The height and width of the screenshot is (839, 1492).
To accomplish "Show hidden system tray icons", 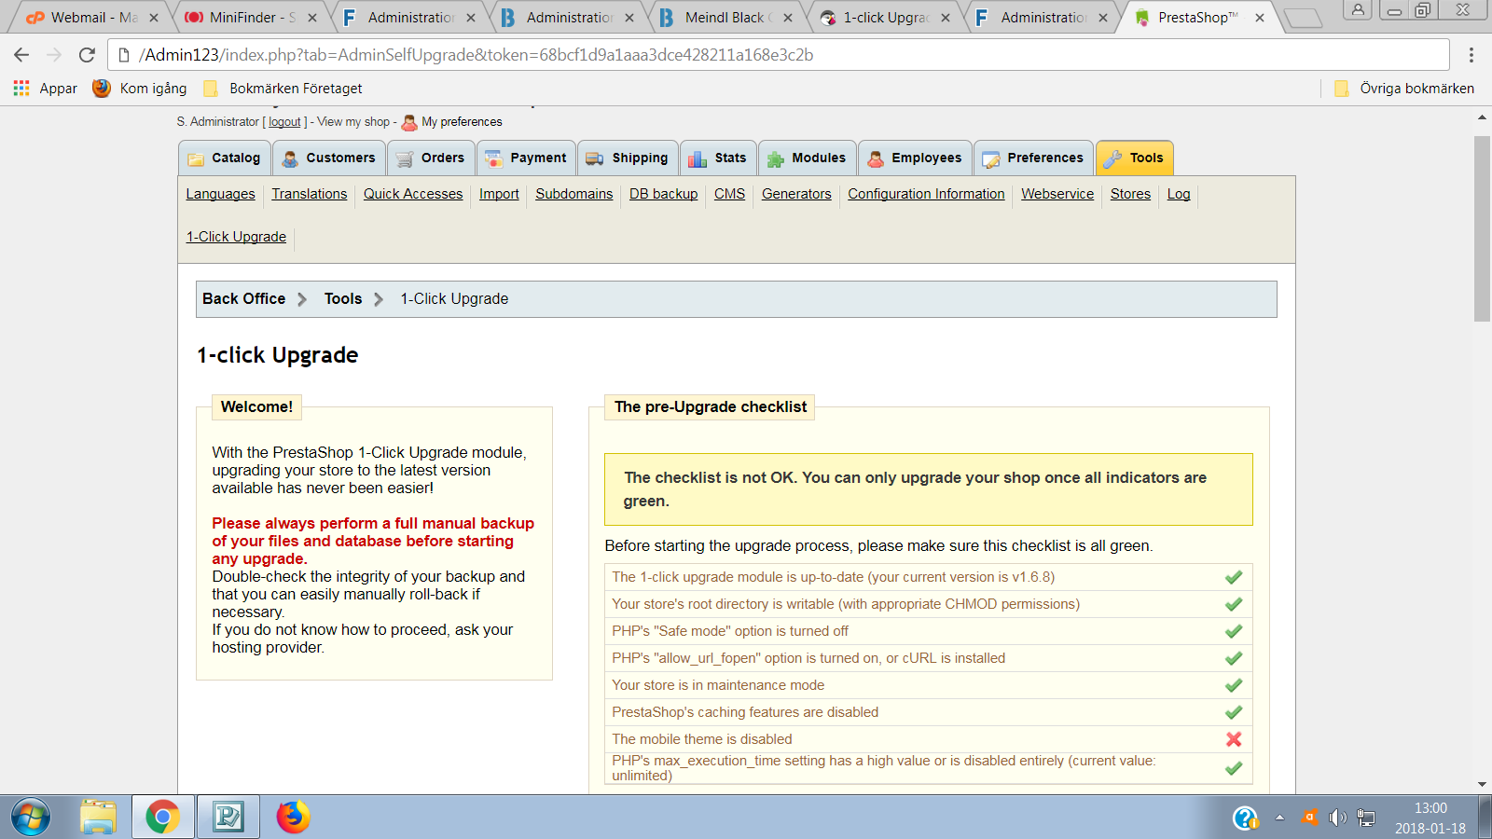I will tap(1279, 818).
